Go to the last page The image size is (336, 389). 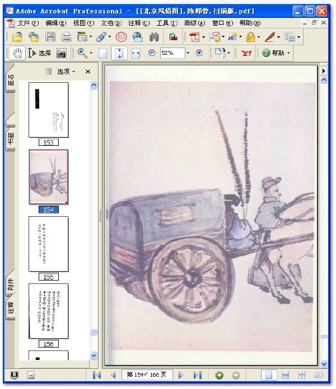(197, 375)
